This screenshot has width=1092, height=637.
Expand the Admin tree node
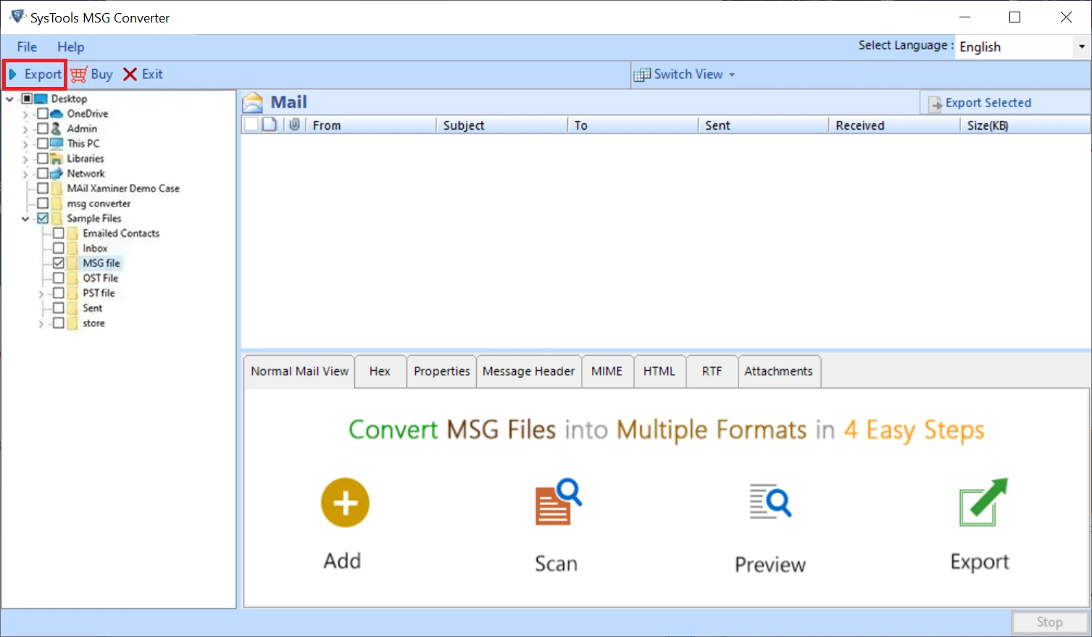(25, 129)
